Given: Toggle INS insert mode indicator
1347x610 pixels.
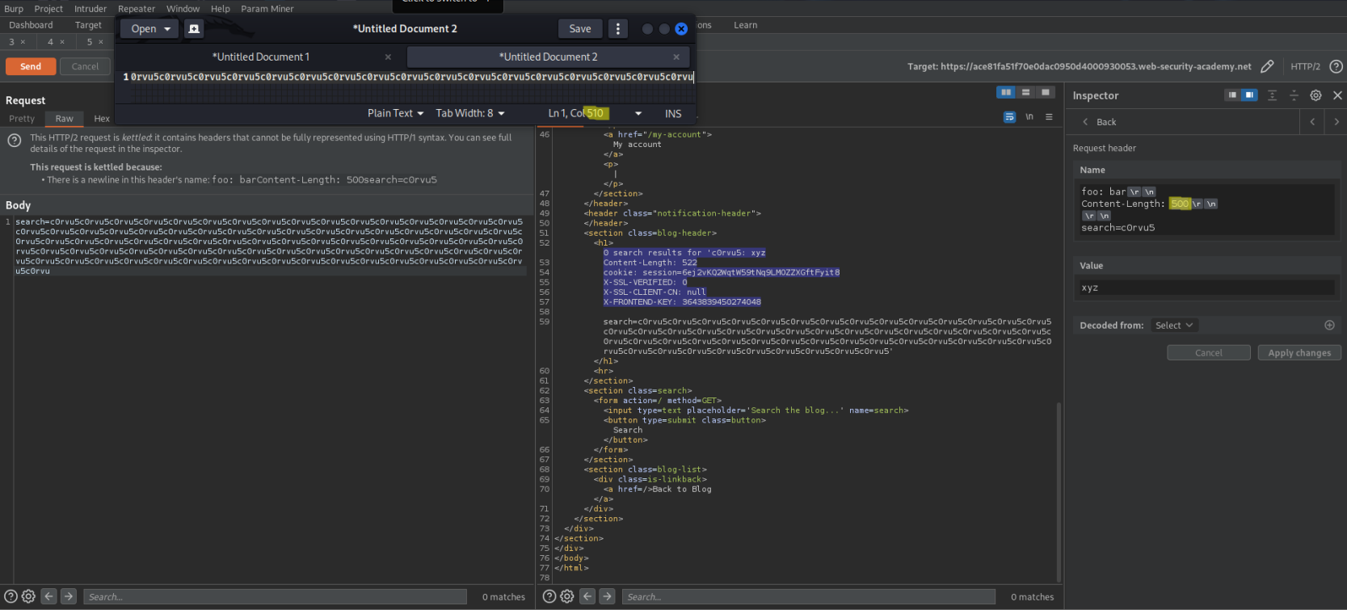Looking at the screenshot, I should pos(673,114).
